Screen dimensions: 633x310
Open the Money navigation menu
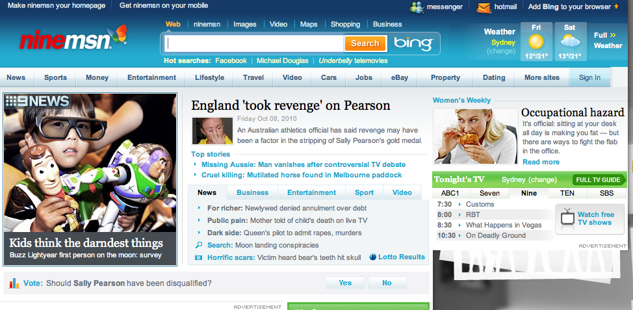pos(97,77)
